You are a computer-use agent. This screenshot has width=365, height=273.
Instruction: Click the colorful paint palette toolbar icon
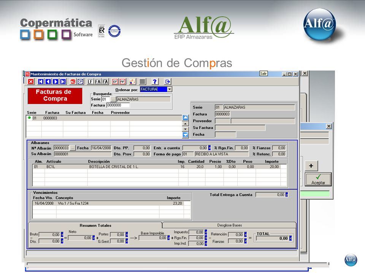pos(132,82)
